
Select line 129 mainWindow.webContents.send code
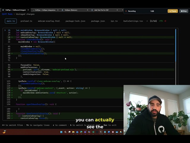coord(50,93)
